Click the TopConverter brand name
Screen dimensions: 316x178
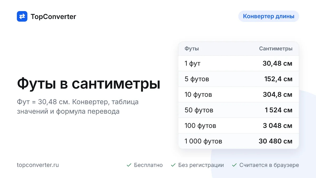[x=53, y=17]
